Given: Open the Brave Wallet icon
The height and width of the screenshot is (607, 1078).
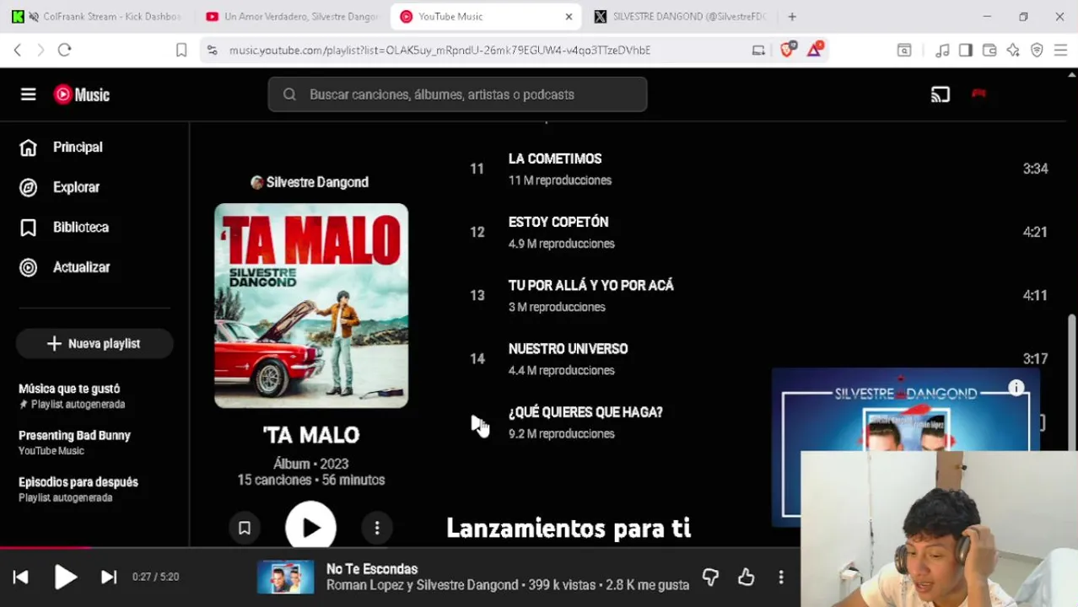Looking at the screenshot, I should tap(989, 51).
